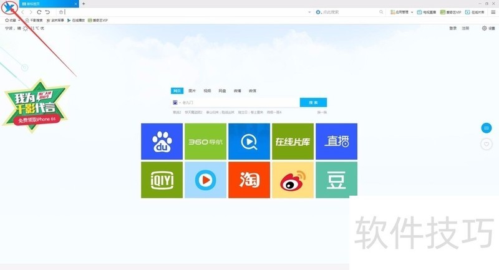Open the iQIYI tile

click(x=162, y=180)
